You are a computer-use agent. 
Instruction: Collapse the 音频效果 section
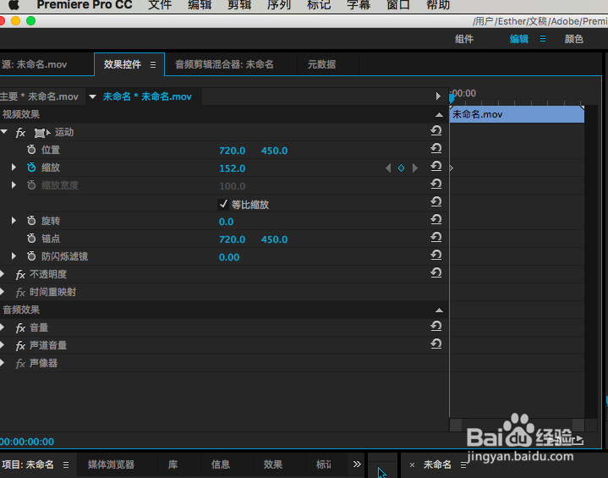(x=439, y=310)
